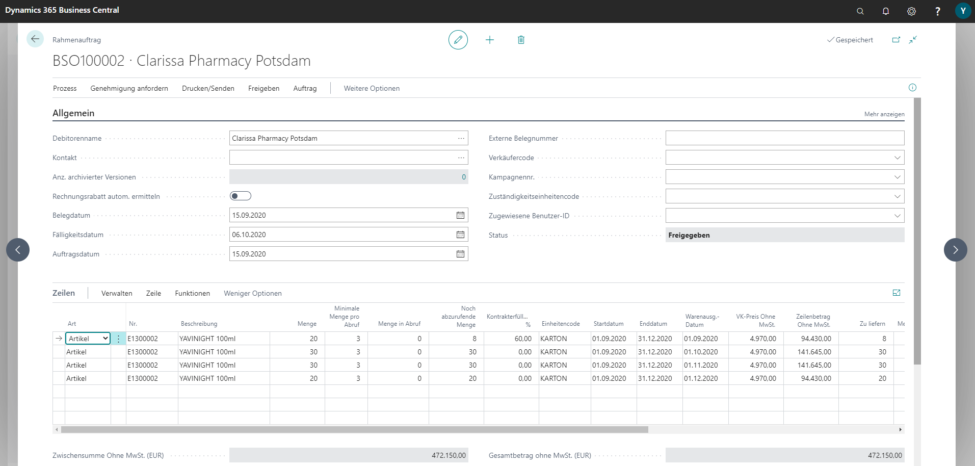Screen dimensions: 975x466
Task: Click the page vertical scrollbar
Action: (x=917, y=231)
